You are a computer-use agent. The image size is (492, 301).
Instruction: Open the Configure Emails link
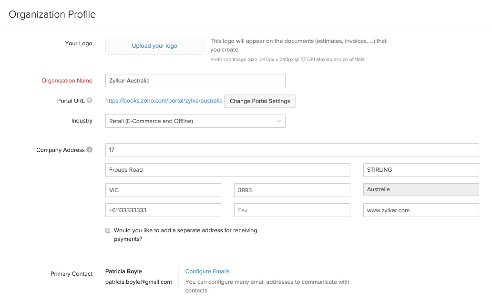[207, 271]
